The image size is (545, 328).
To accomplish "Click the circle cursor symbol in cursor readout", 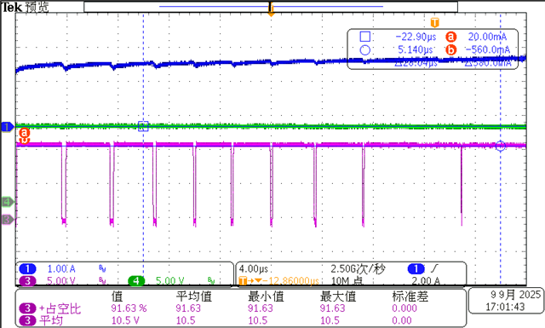I will [x=365, y=50].
